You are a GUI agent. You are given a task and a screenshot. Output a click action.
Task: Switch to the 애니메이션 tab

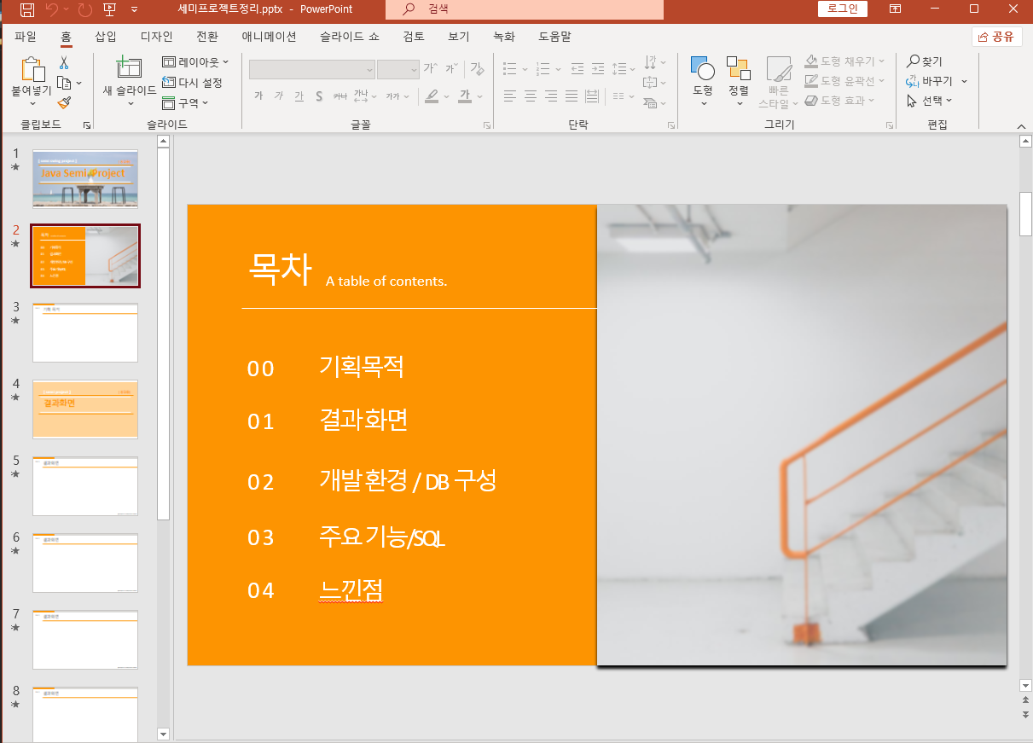point(270,37)
